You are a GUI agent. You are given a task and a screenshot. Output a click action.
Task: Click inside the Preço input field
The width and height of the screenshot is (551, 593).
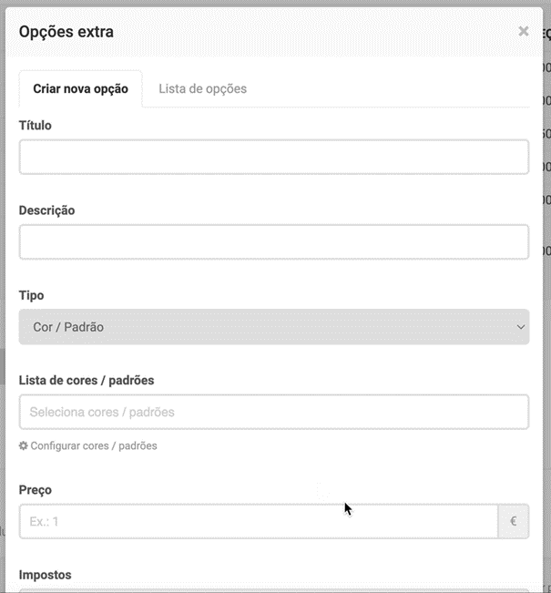click(258, 522)
